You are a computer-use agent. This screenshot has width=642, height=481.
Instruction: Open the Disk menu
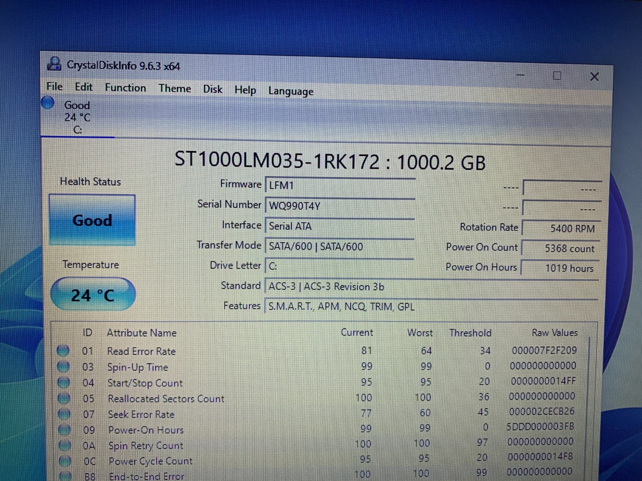[213, 89]
